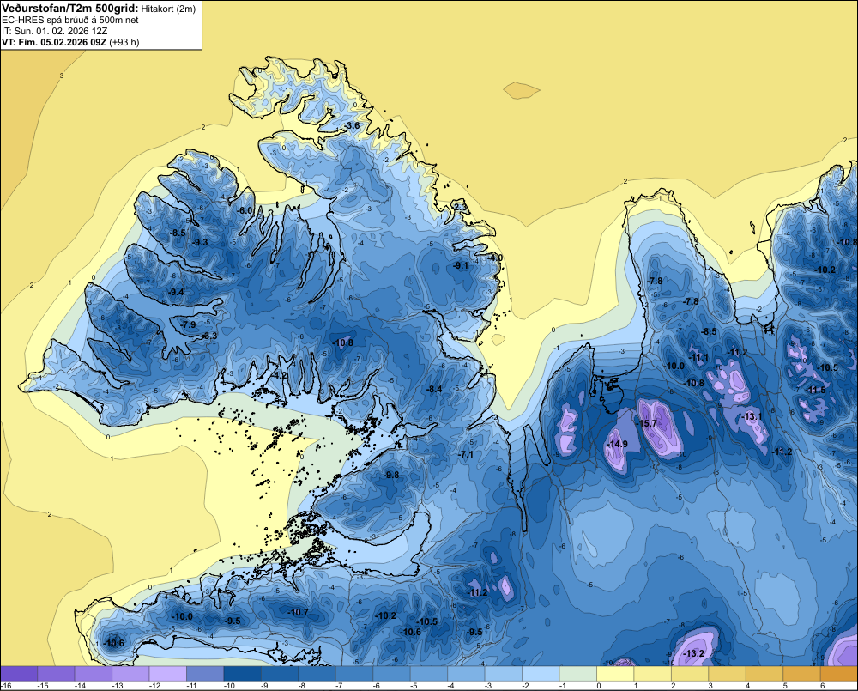Click the legend swatch between -13 and -12
The height and width of the screenshot is (691, 858).
coord(130,674)
